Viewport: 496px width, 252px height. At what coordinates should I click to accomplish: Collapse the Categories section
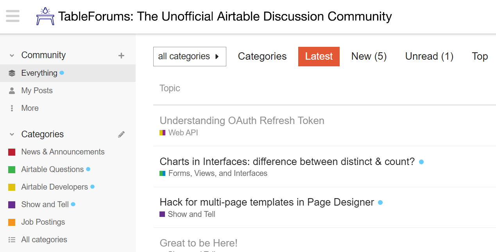click(11, 134)
